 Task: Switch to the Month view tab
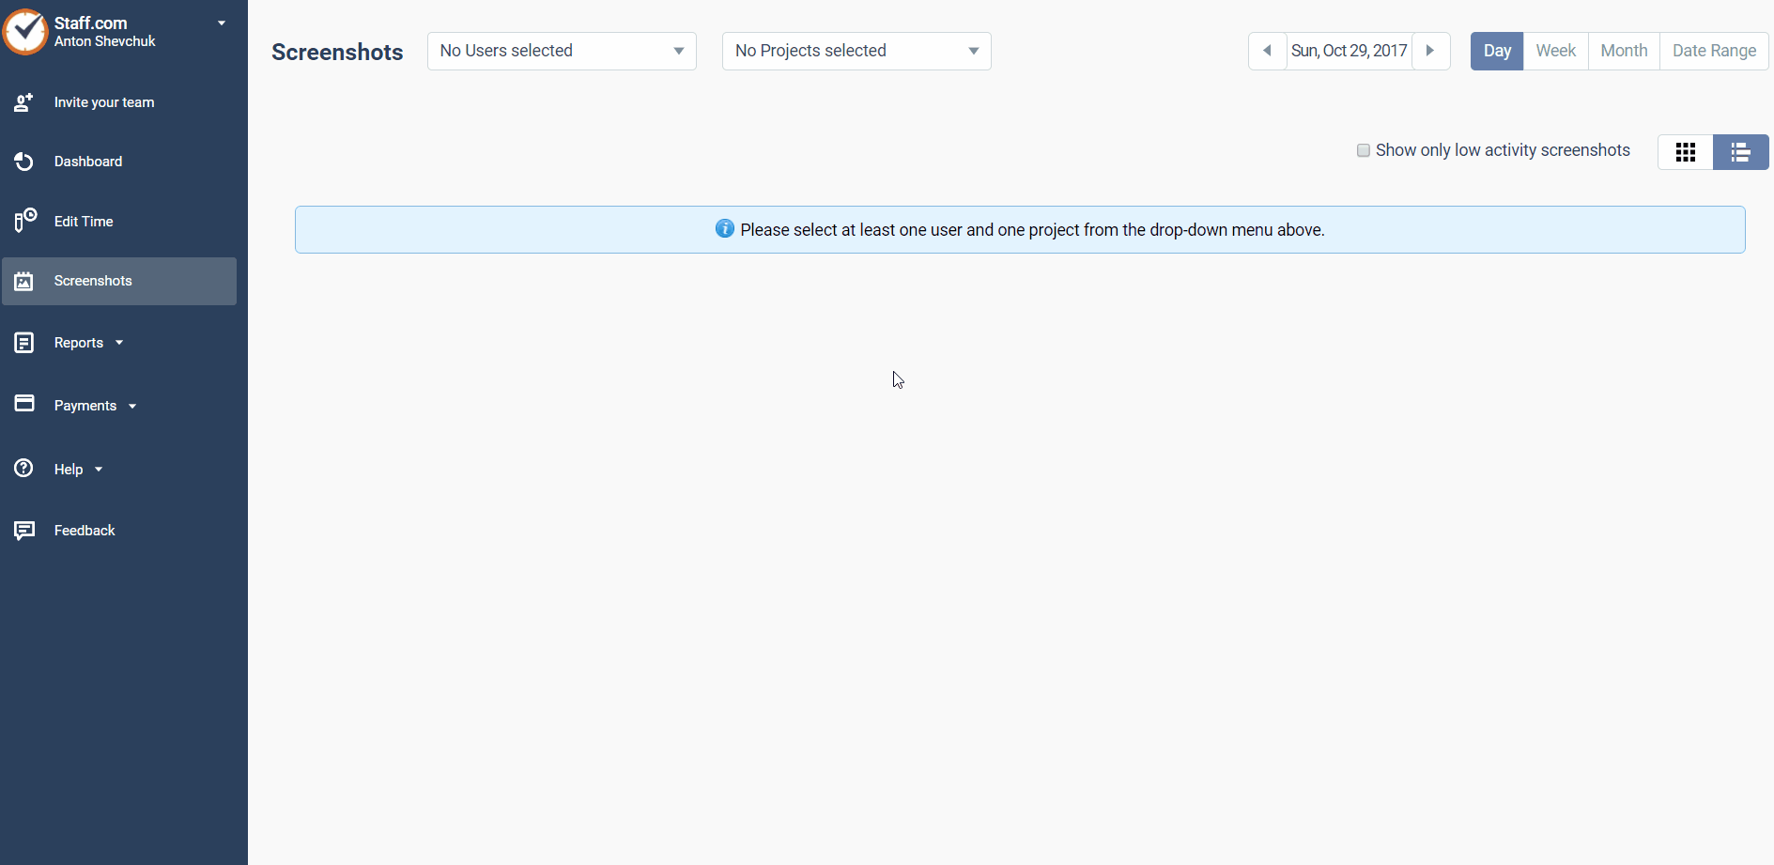1624,51
